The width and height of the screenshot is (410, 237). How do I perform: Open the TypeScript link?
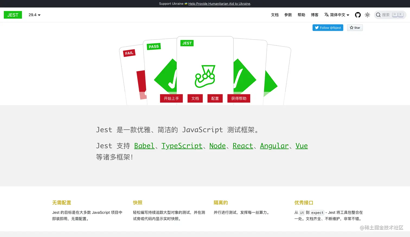tap(182, 146)
